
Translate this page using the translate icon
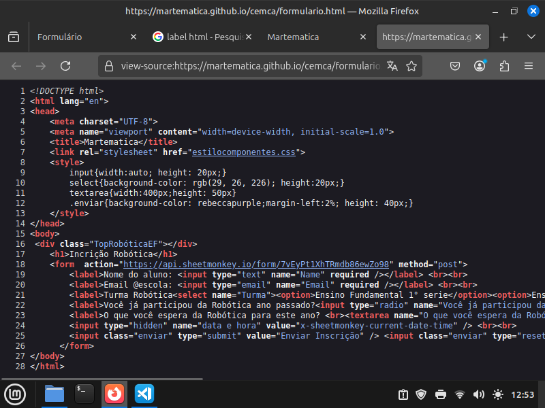[392, 66]
